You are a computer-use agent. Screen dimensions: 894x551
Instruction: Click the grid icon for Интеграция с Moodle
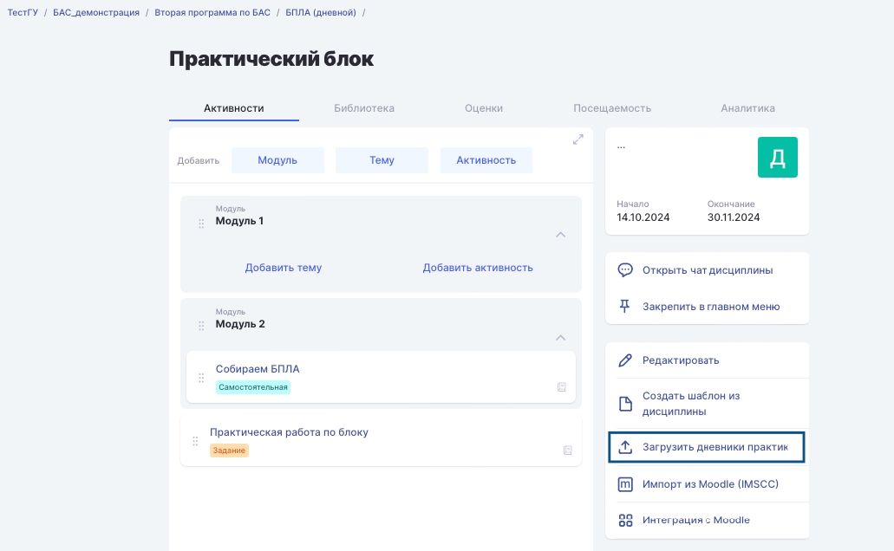pos(625,521)
